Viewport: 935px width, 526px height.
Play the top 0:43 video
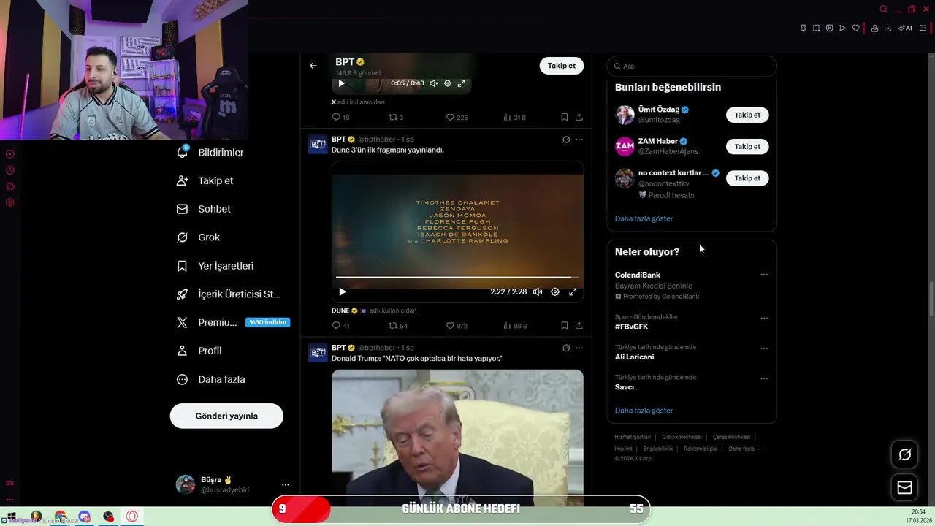[x=341, y=83]
